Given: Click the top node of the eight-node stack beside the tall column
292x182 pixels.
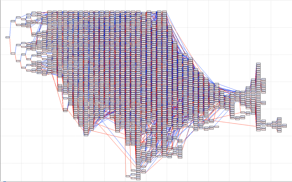Looking at the screenshot, I should (264, 79).
